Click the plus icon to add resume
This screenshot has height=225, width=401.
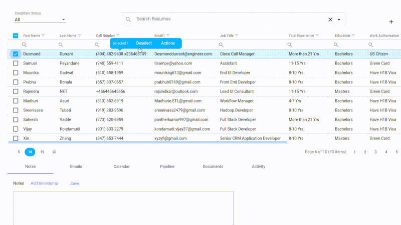391,22
